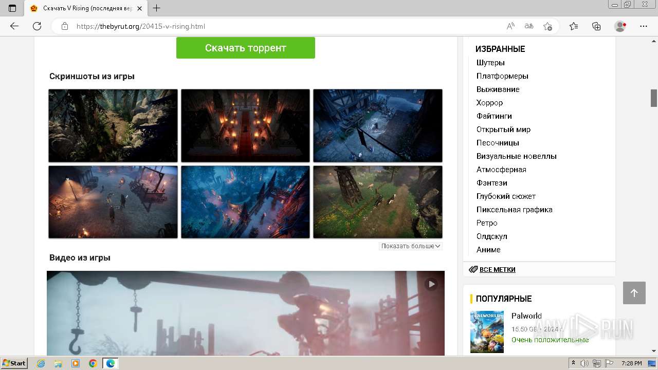This screenshot has width=658, height=370.
Task: Open the tab actions menu icon
Action: tap(12, 8)
